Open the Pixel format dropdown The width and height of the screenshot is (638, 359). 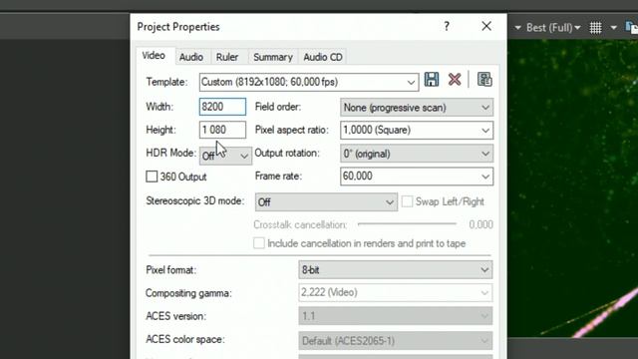click(395, 270)
